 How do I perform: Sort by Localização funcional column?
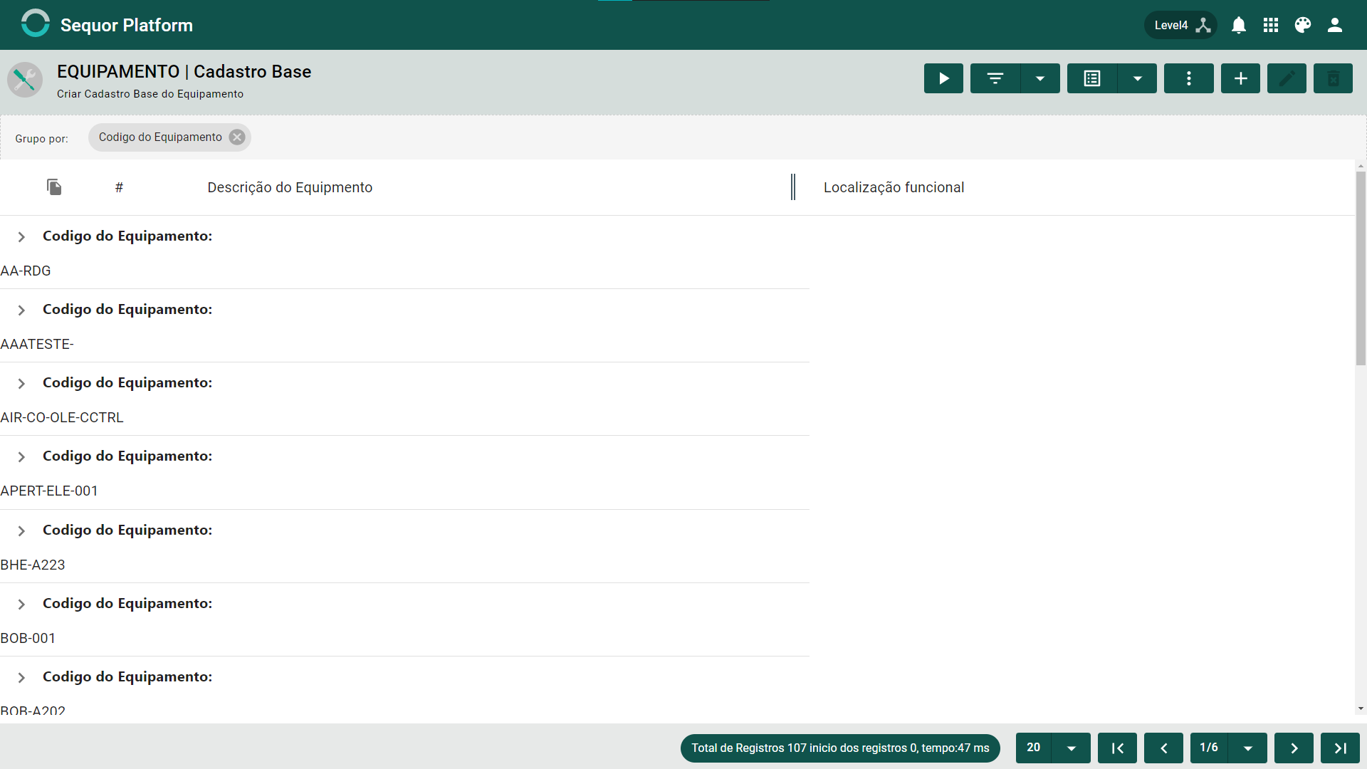(894, 187)
